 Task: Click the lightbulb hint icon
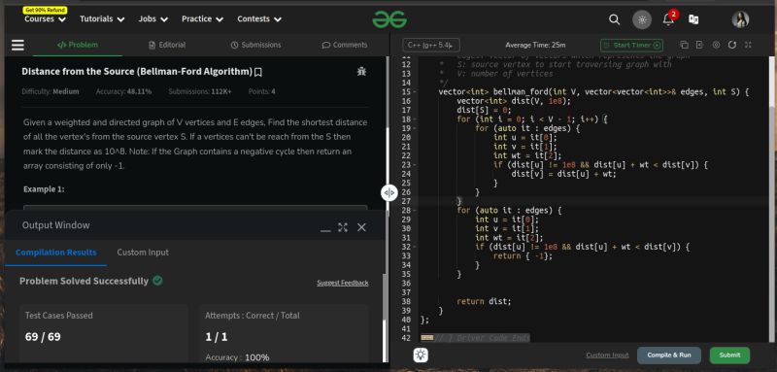pyautogui.click(x=421, y=355)
